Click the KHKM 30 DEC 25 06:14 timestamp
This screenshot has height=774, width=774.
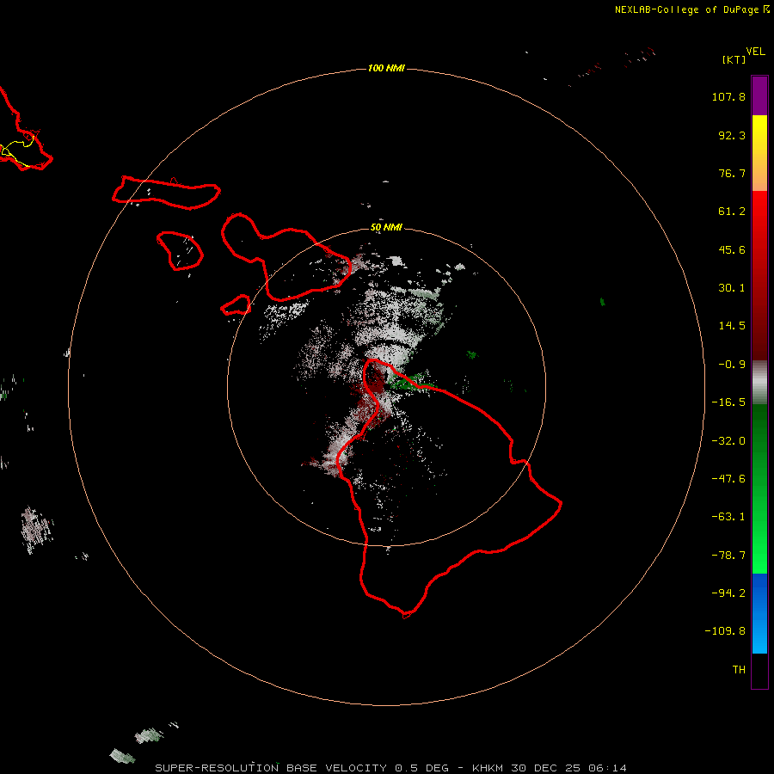pyautogui.click(x=550, y=768)
